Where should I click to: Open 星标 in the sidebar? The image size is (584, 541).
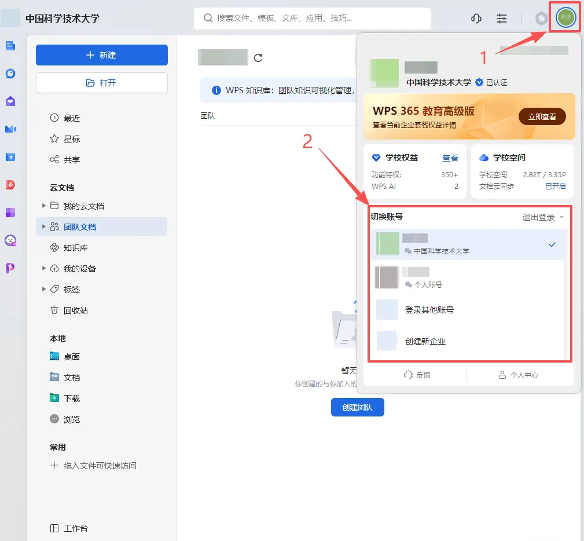(x=102, y=138)
